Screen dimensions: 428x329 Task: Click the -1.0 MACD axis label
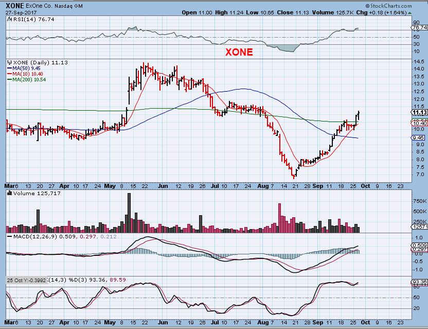pyautogui.click(x=419, y=270)
